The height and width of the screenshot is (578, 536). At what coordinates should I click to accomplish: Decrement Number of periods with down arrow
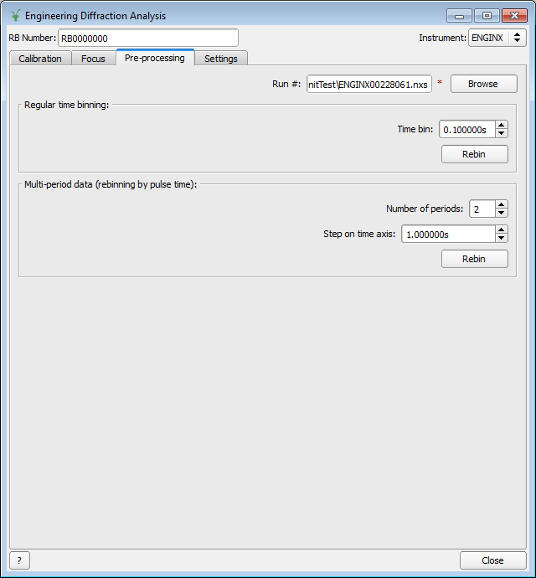(501, 213)
